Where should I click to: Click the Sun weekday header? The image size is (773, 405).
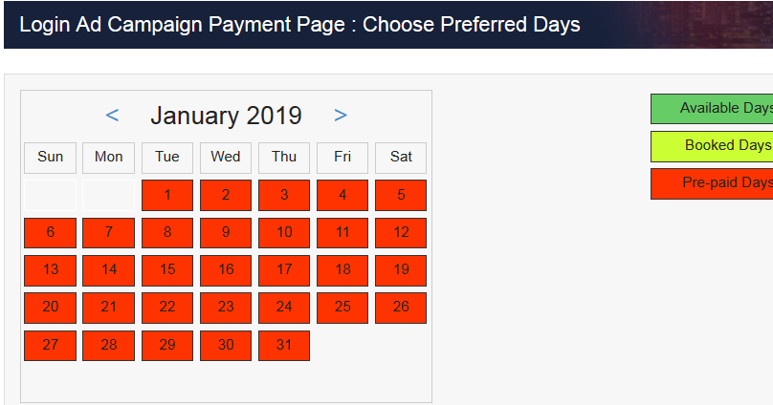pyautogui.click(x=51, y=158)
